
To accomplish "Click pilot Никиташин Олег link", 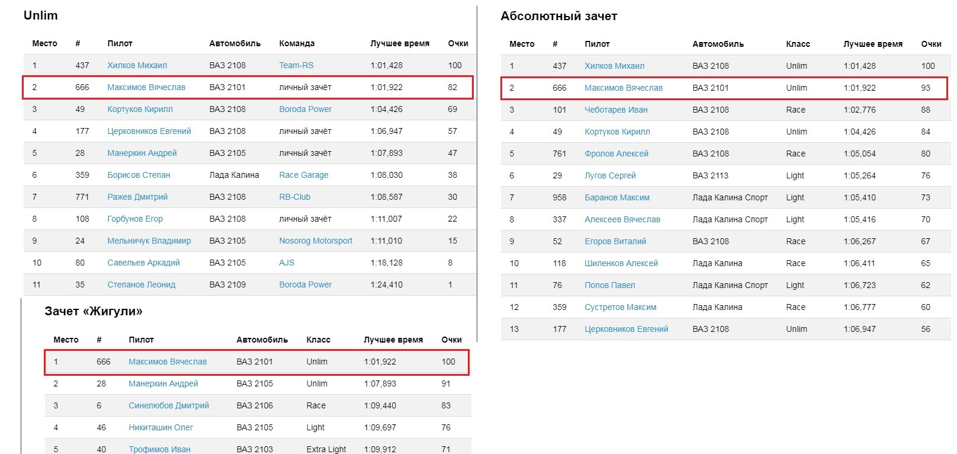I will pos(160,427).
